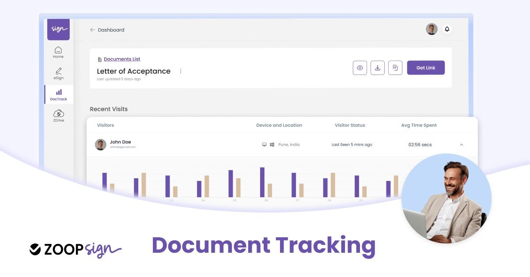Click the Get Link button
The height and width of the screenshot is (277, 530).
point(426,67)
